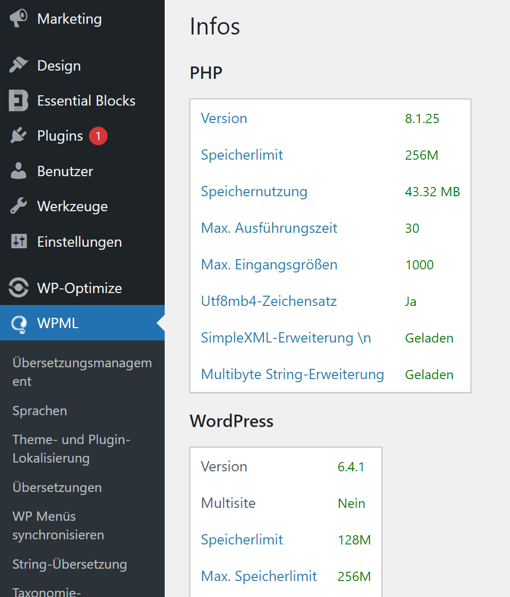Open Theme- und Plugin-Lokalisierung
The width and height of the screenshot is (510, 597).
[72, 449]
